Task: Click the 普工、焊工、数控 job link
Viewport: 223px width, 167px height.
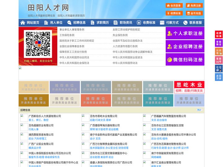Action: click(38, 120)
